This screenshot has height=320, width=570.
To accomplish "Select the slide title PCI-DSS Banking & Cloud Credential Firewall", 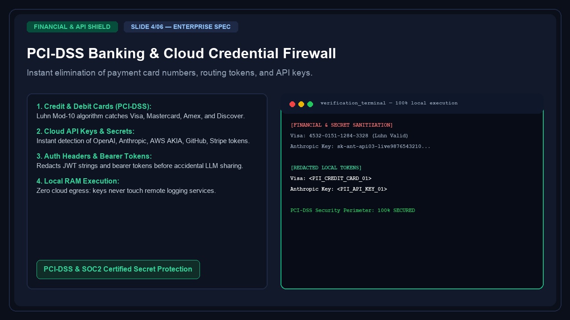I will coord(181,53).
